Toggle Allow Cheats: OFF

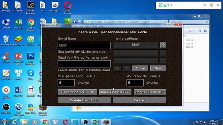[x=115, y=92]
